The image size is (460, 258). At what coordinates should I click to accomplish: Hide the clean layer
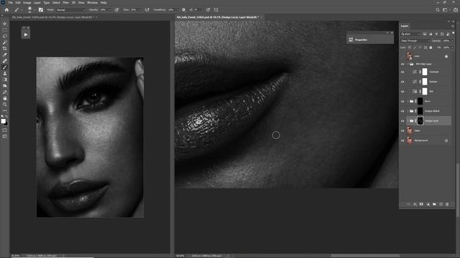point(402,130)
